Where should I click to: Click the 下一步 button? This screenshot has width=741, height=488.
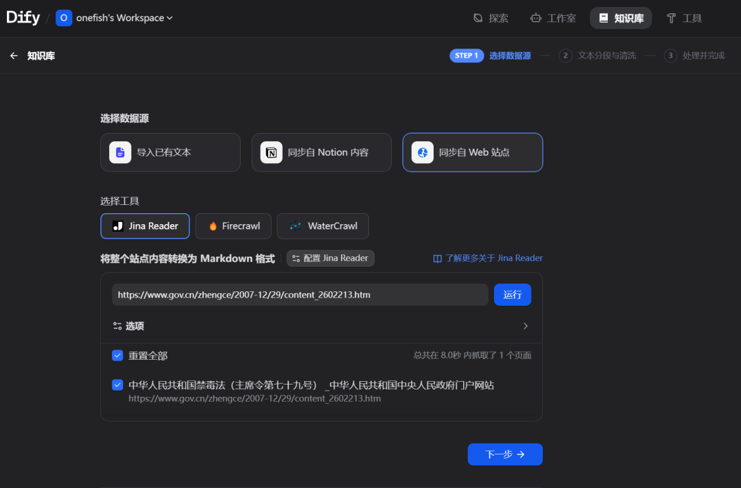click(x=505, y=454)
